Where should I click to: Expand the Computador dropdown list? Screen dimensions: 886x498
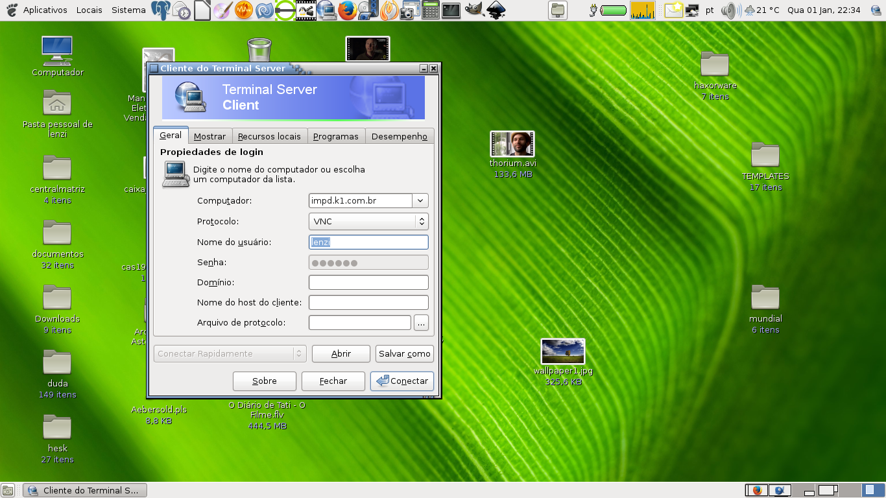point(420,201)
